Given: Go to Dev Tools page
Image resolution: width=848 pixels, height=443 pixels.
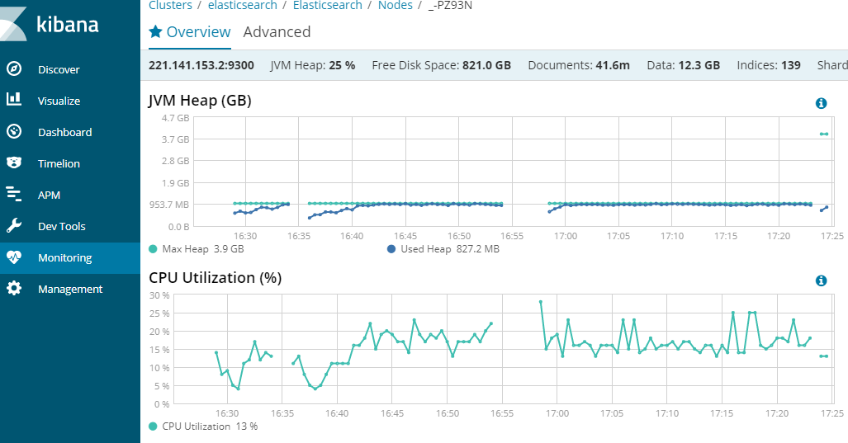Looking at the screenshot, I should coord(62,226).
